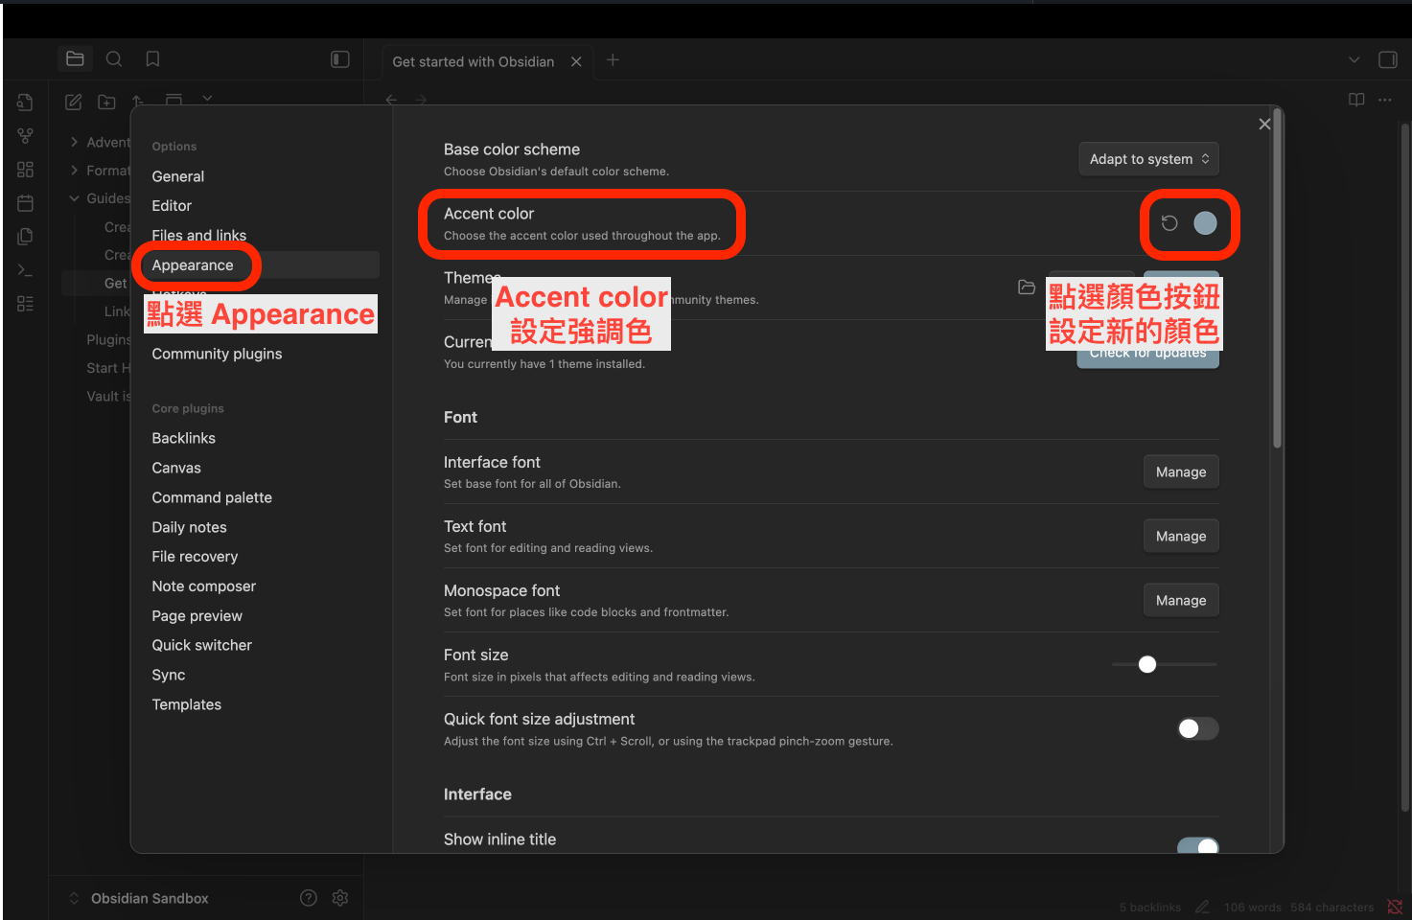Expand the tab list chevron at top right

click(1354, 59)
